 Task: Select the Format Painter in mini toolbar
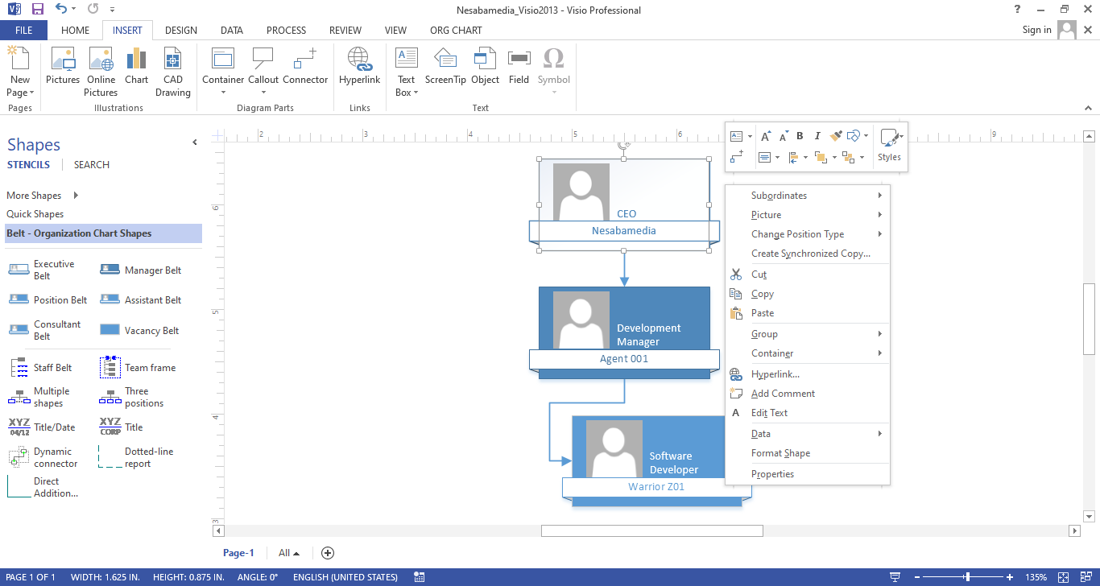[x=836, y=136]
